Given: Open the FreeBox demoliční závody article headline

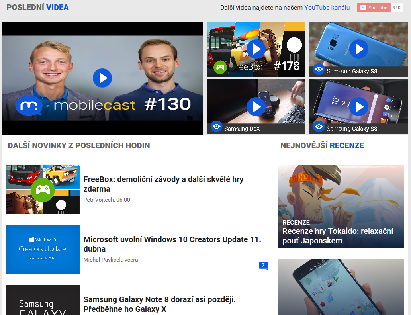Looking at the screenshot, I should tap(163, 184).
